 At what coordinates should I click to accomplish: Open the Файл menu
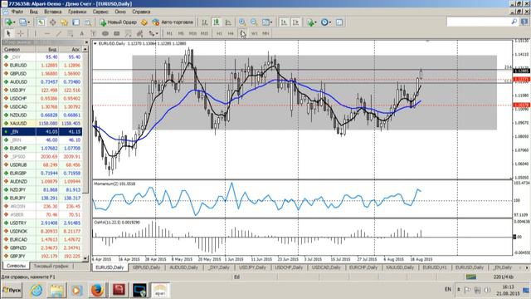[17, 12]
